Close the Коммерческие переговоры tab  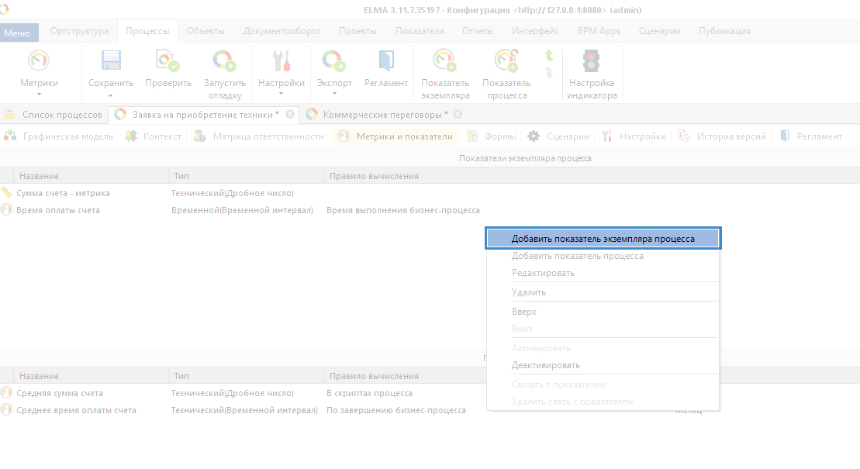tap(458, 115)
